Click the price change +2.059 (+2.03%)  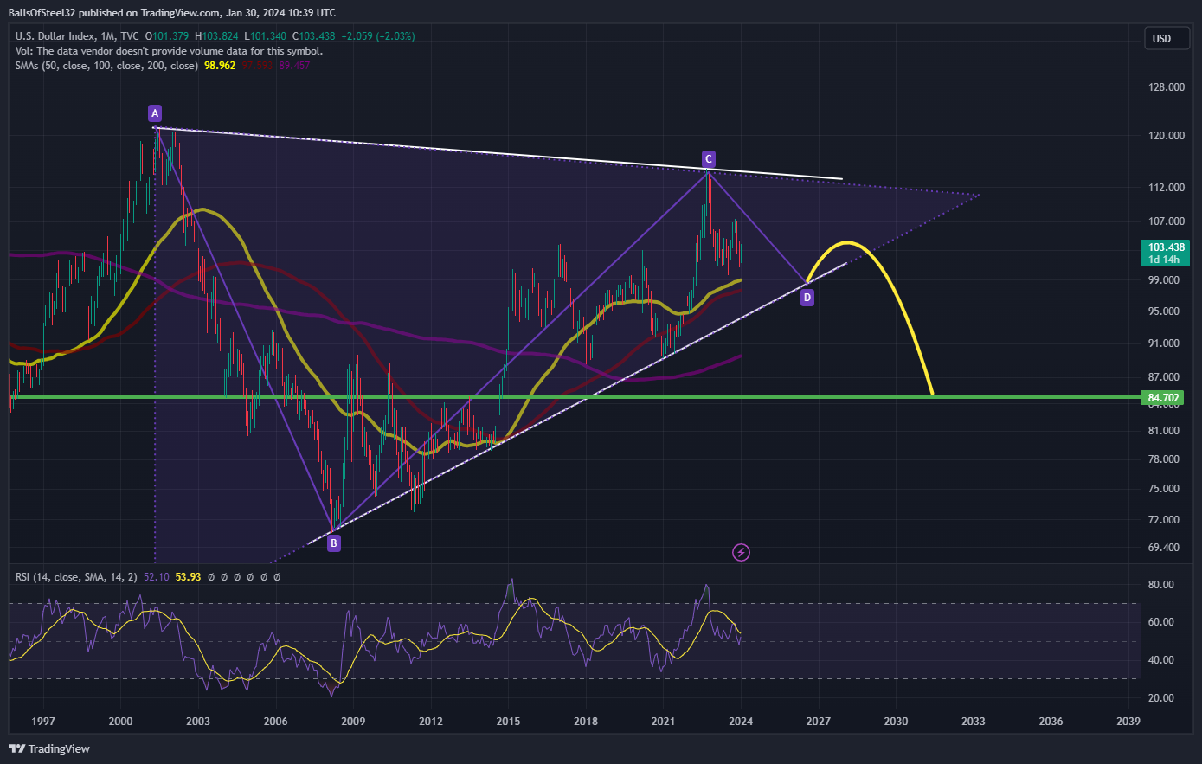click(377, 36)
